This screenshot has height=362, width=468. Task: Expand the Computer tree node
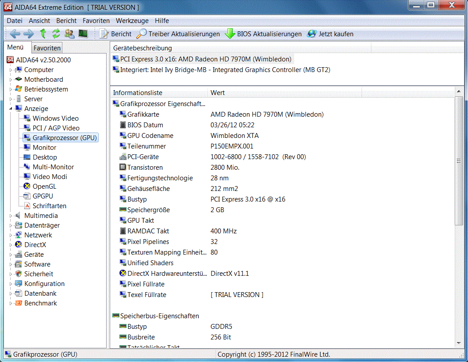11,70
